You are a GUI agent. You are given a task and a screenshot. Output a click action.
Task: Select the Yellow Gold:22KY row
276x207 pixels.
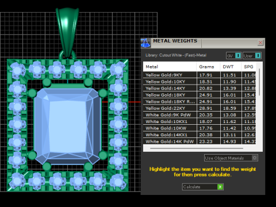[200, 108]
